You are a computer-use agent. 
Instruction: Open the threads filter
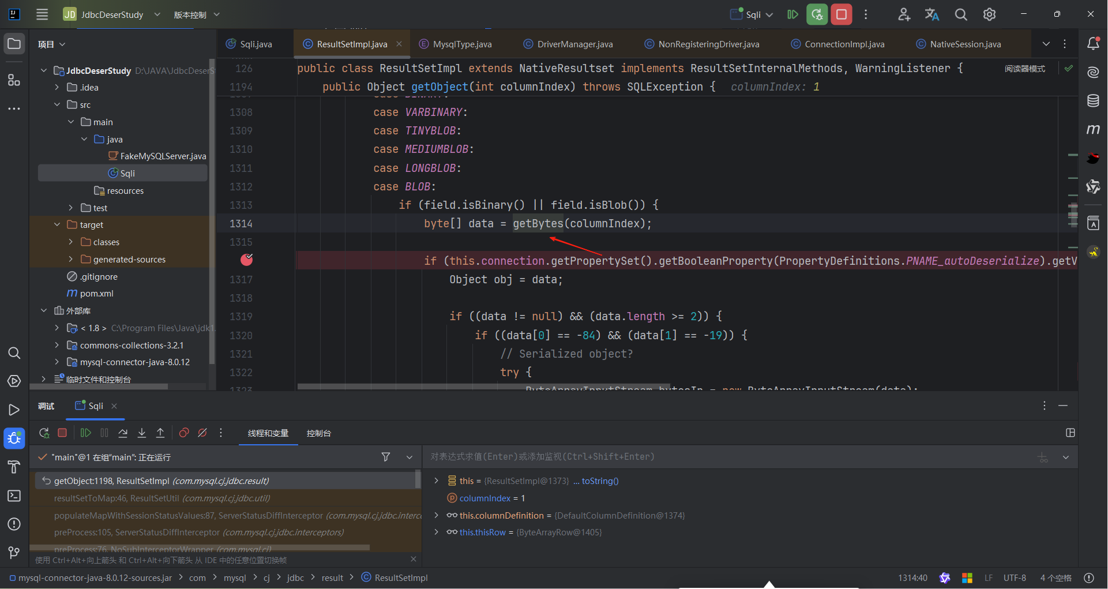click(386, 457)
